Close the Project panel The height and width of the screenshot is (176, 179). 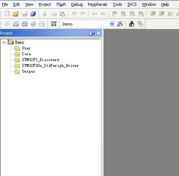point(98,33)
